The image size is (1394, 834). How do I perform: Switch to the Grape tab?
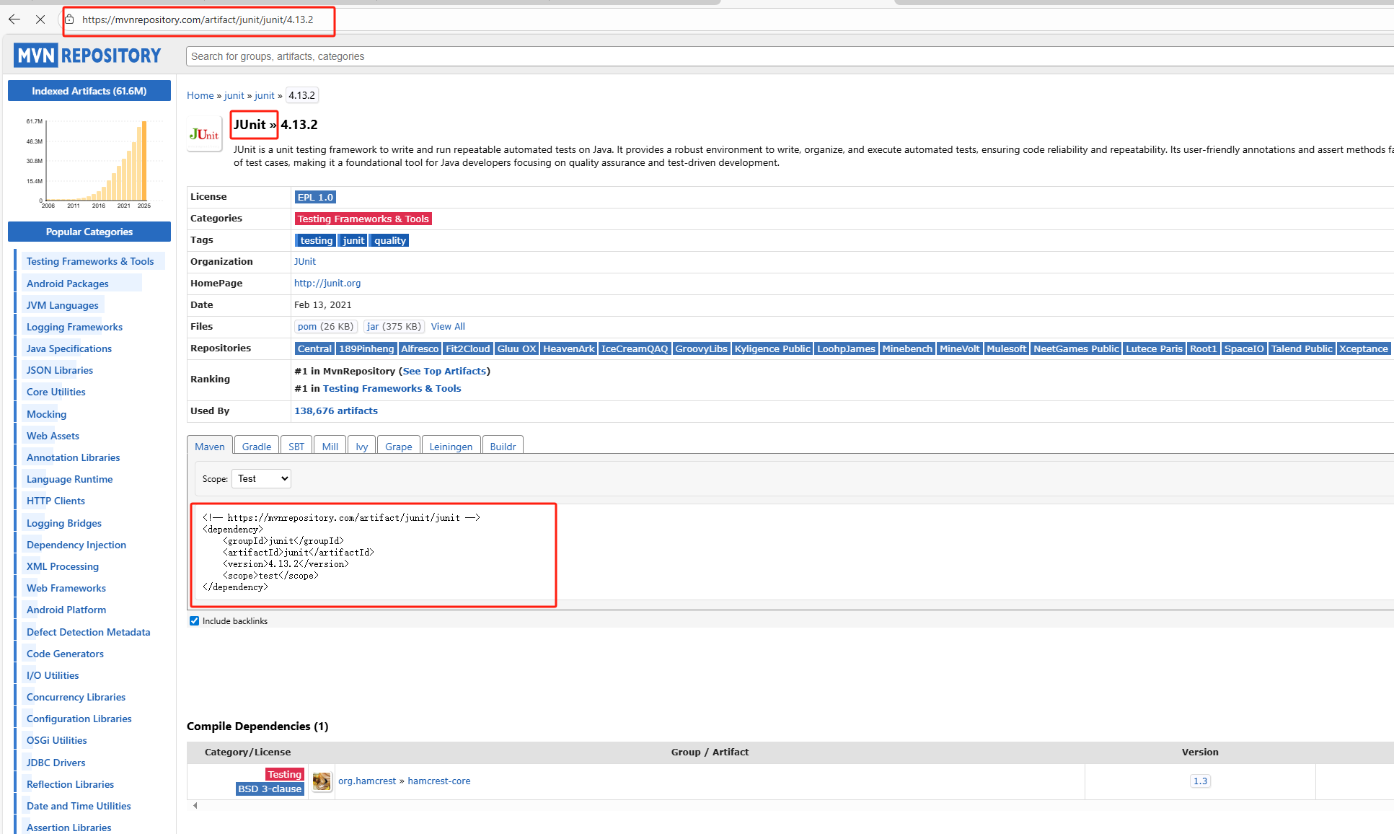pos(399,447)
